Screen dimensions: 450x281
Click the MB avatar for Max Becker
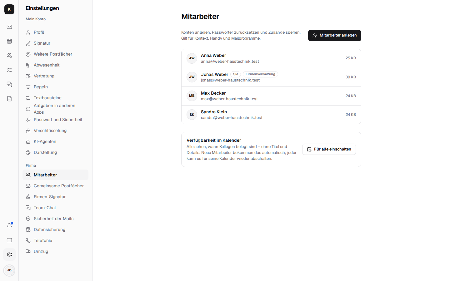[x=192, y=96]
